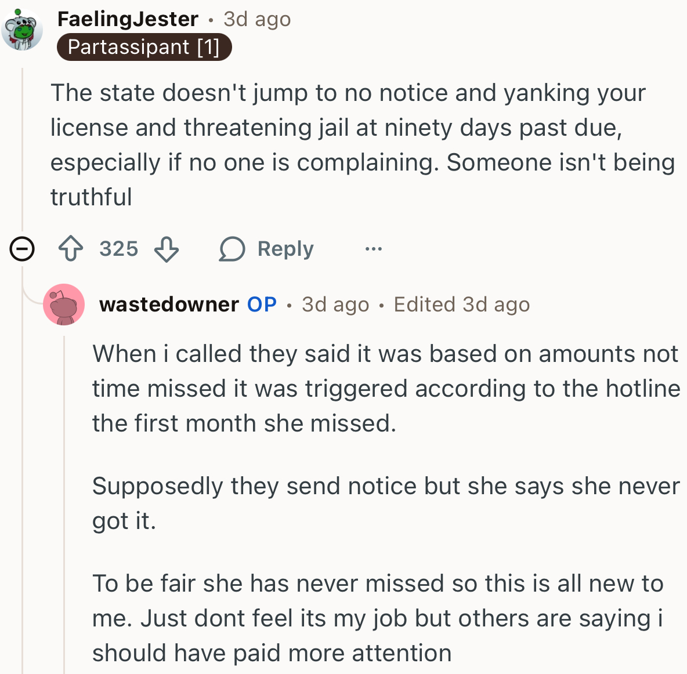
Task: Click the "Edited 3d ago" label
Action: pos(462,304)
